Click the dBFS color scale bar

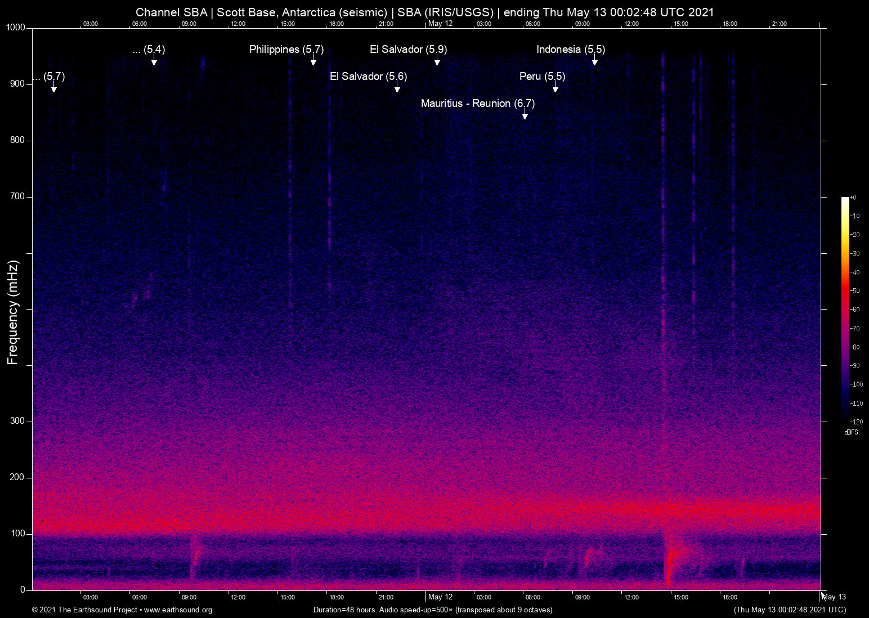tap(845, 310)
